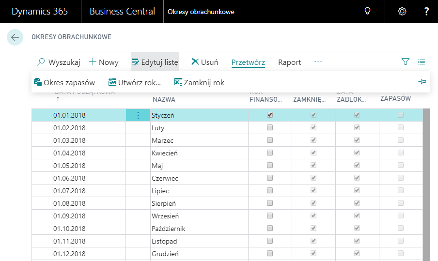Click Usuń to delete the row
The image size is (438, 261).
[x=205, y=62]
